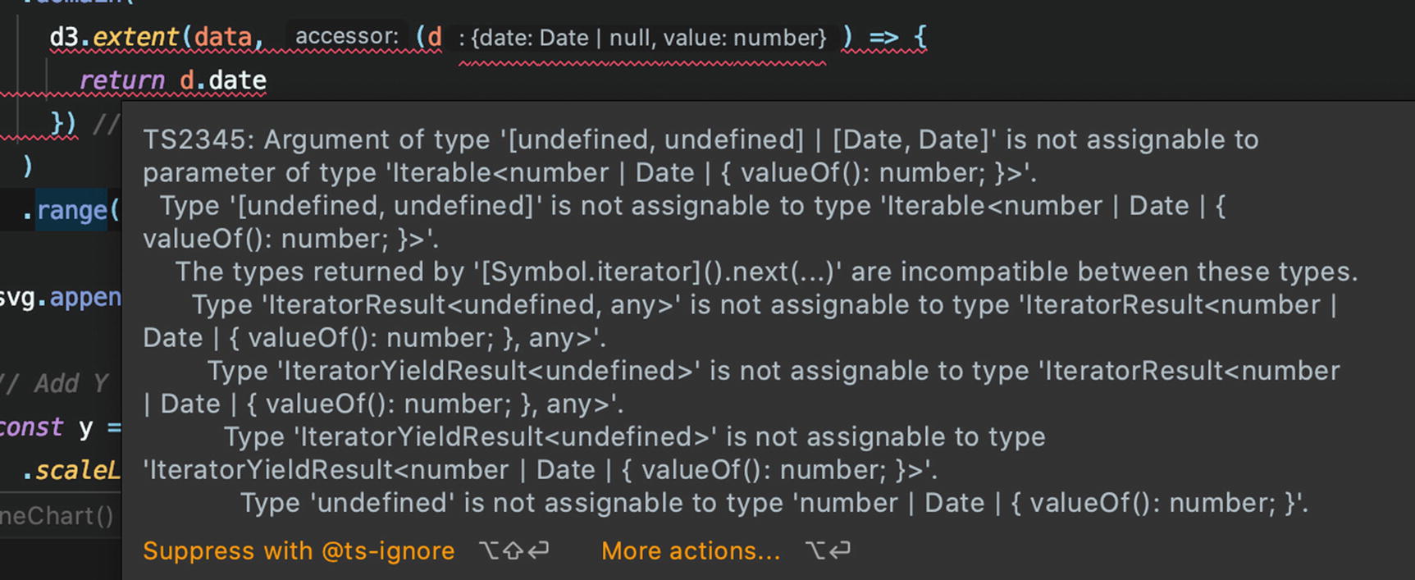Click the closing '})' of callback
1415x580 pixels.
62,124
